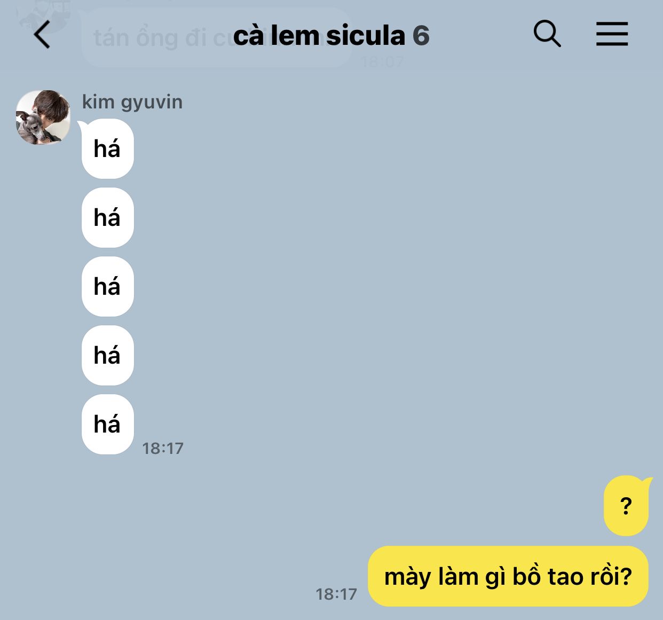Tap the yellow question mark bubble
The width and height of the screenshot is (663, 620).
pyautogui.click(x=626, y=506)
